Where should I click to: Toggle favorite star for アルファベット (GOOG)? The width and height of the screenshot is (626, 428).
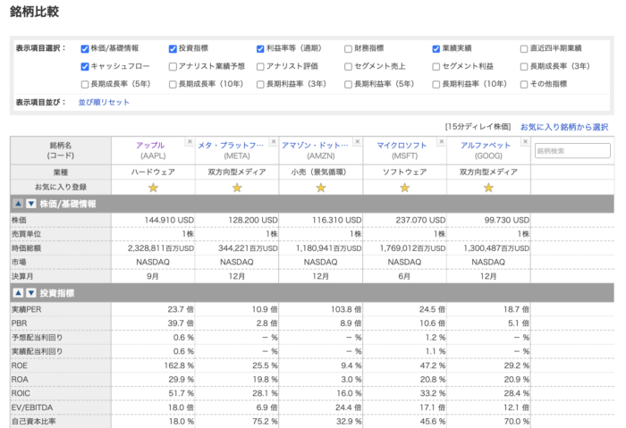point(488,188)
